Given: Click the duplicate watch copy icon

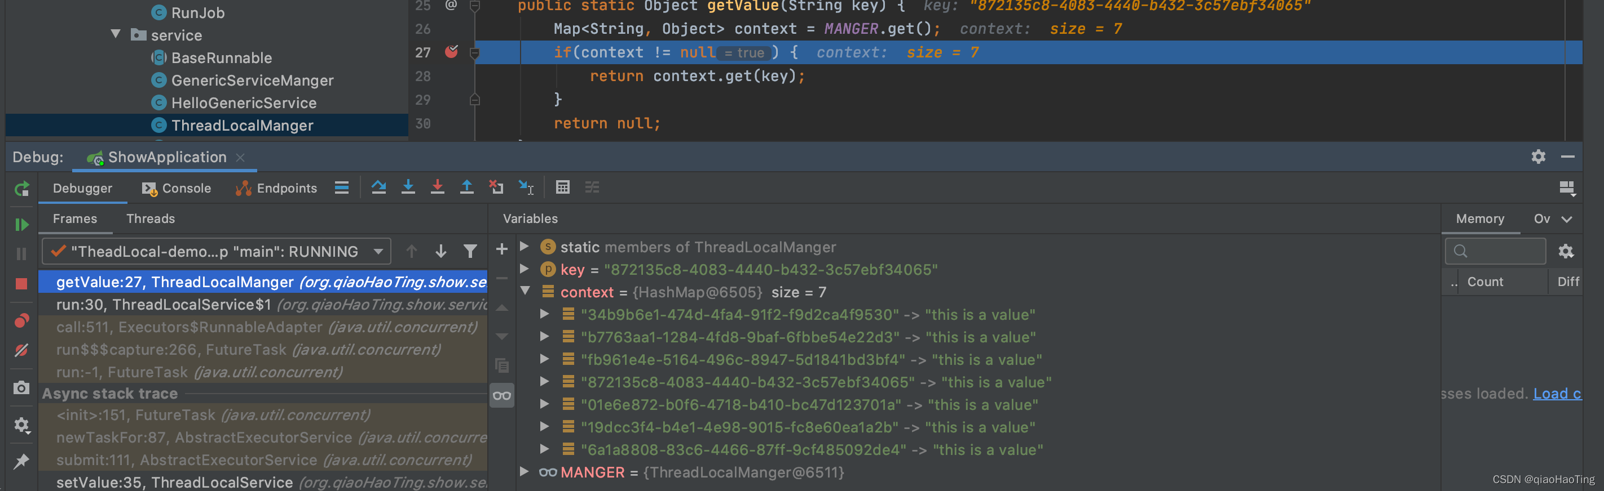Looking at the screenshot, I should coord(502,365).
